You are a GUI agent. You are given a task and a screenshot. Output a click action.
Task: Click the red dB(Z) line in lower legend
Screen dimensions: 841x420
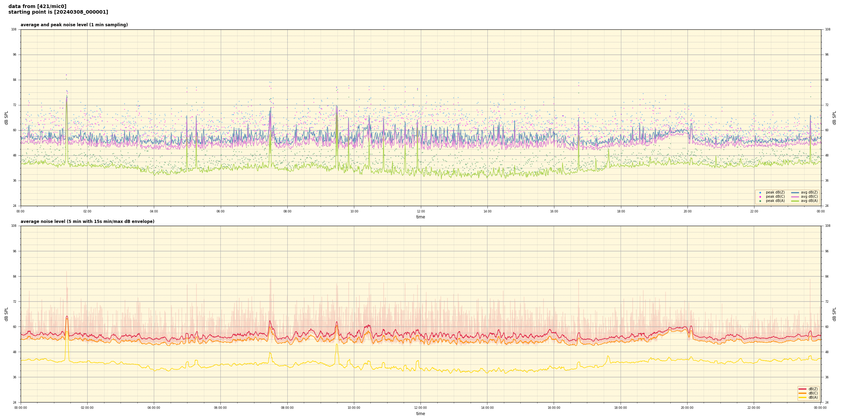point(802,389)
